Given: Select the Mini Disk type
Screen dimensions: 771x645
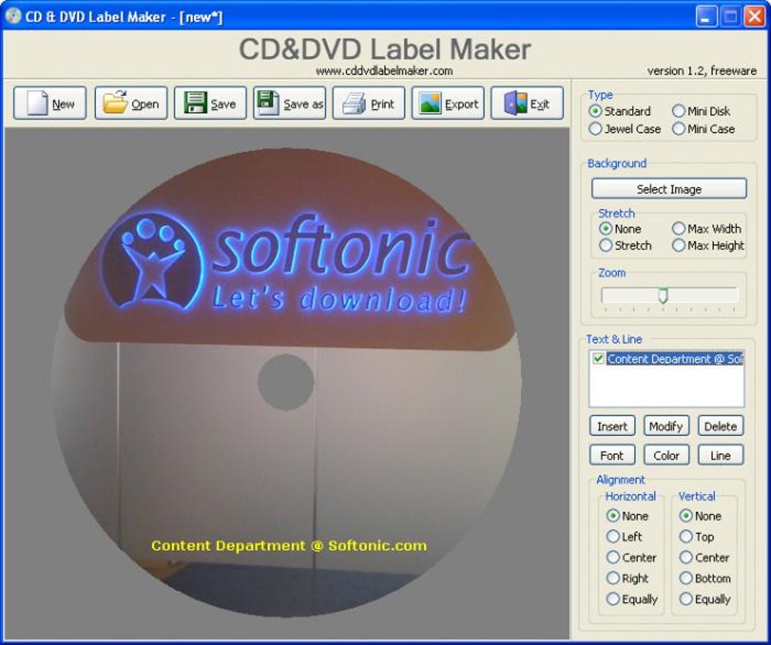Looking at the screenshot, I should click(x=679, y=111).
